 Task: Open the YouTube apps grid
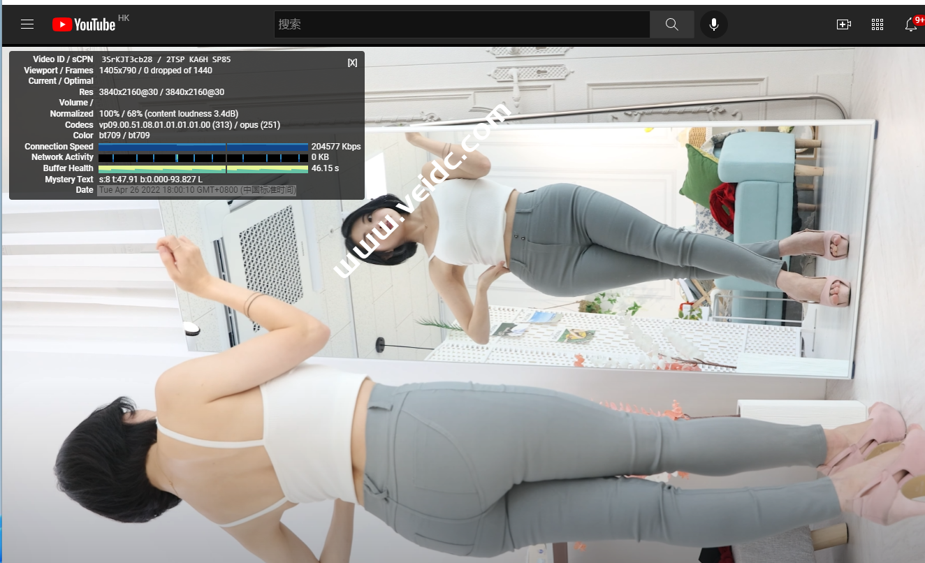(877, 24)
